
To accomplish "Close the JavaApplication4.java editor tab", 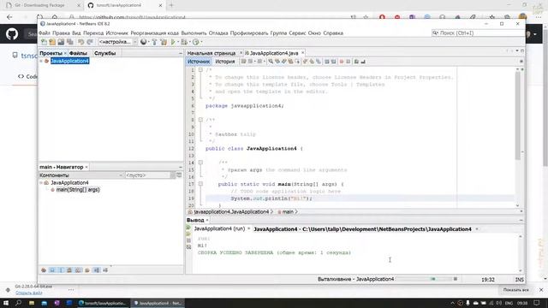I will point(302,53).
